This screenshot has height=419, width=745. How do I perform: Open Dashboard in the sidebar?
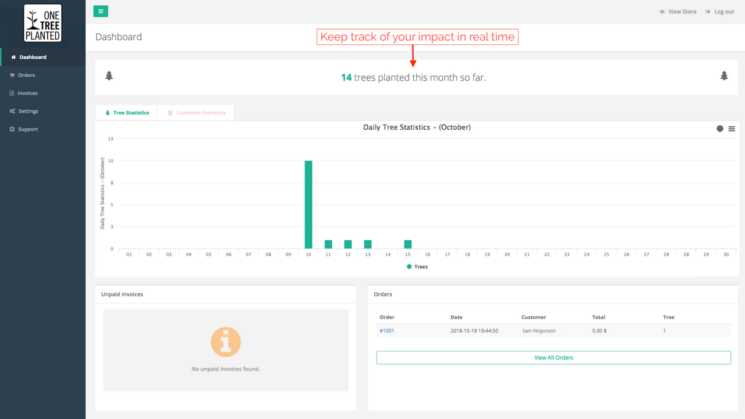click(x=33, y=57)
